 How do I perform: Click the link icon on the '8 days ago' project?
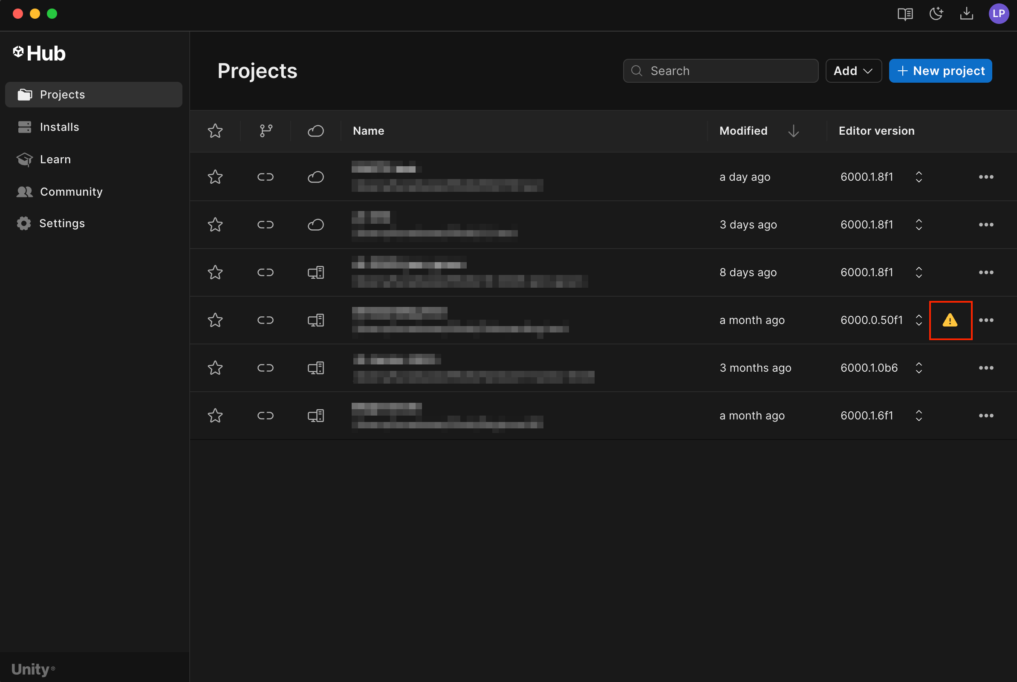click(x=265, y=273)
